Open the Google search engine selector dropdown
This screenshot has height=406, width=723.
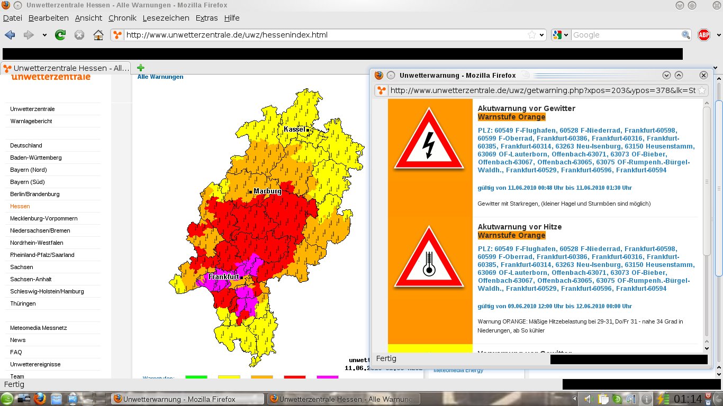[561, 35]
